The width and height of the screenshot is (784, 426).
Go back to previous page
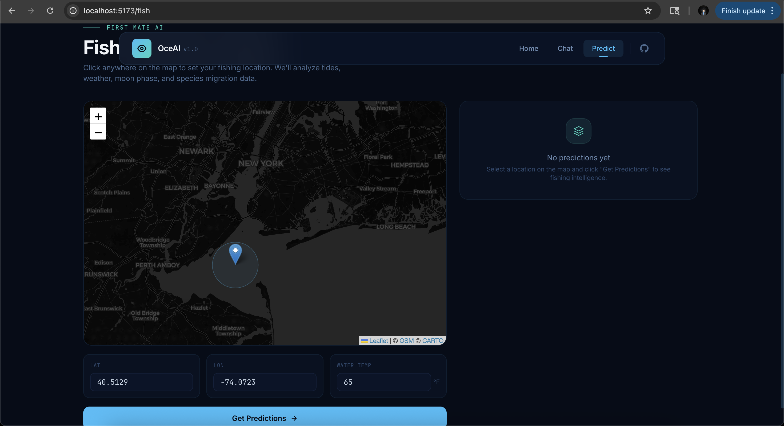pos(12,11)
